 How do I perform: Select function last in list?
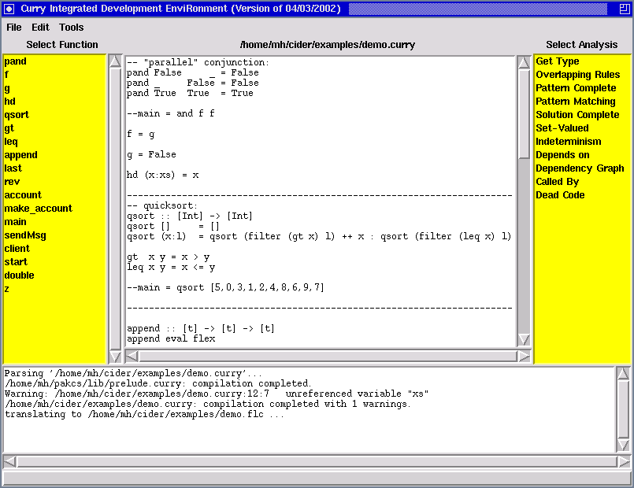[x=13, y=168]
